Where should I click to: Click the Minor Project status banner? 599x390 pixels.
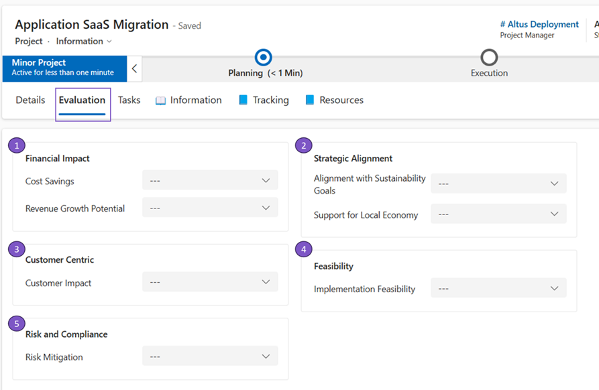(63, 68)
